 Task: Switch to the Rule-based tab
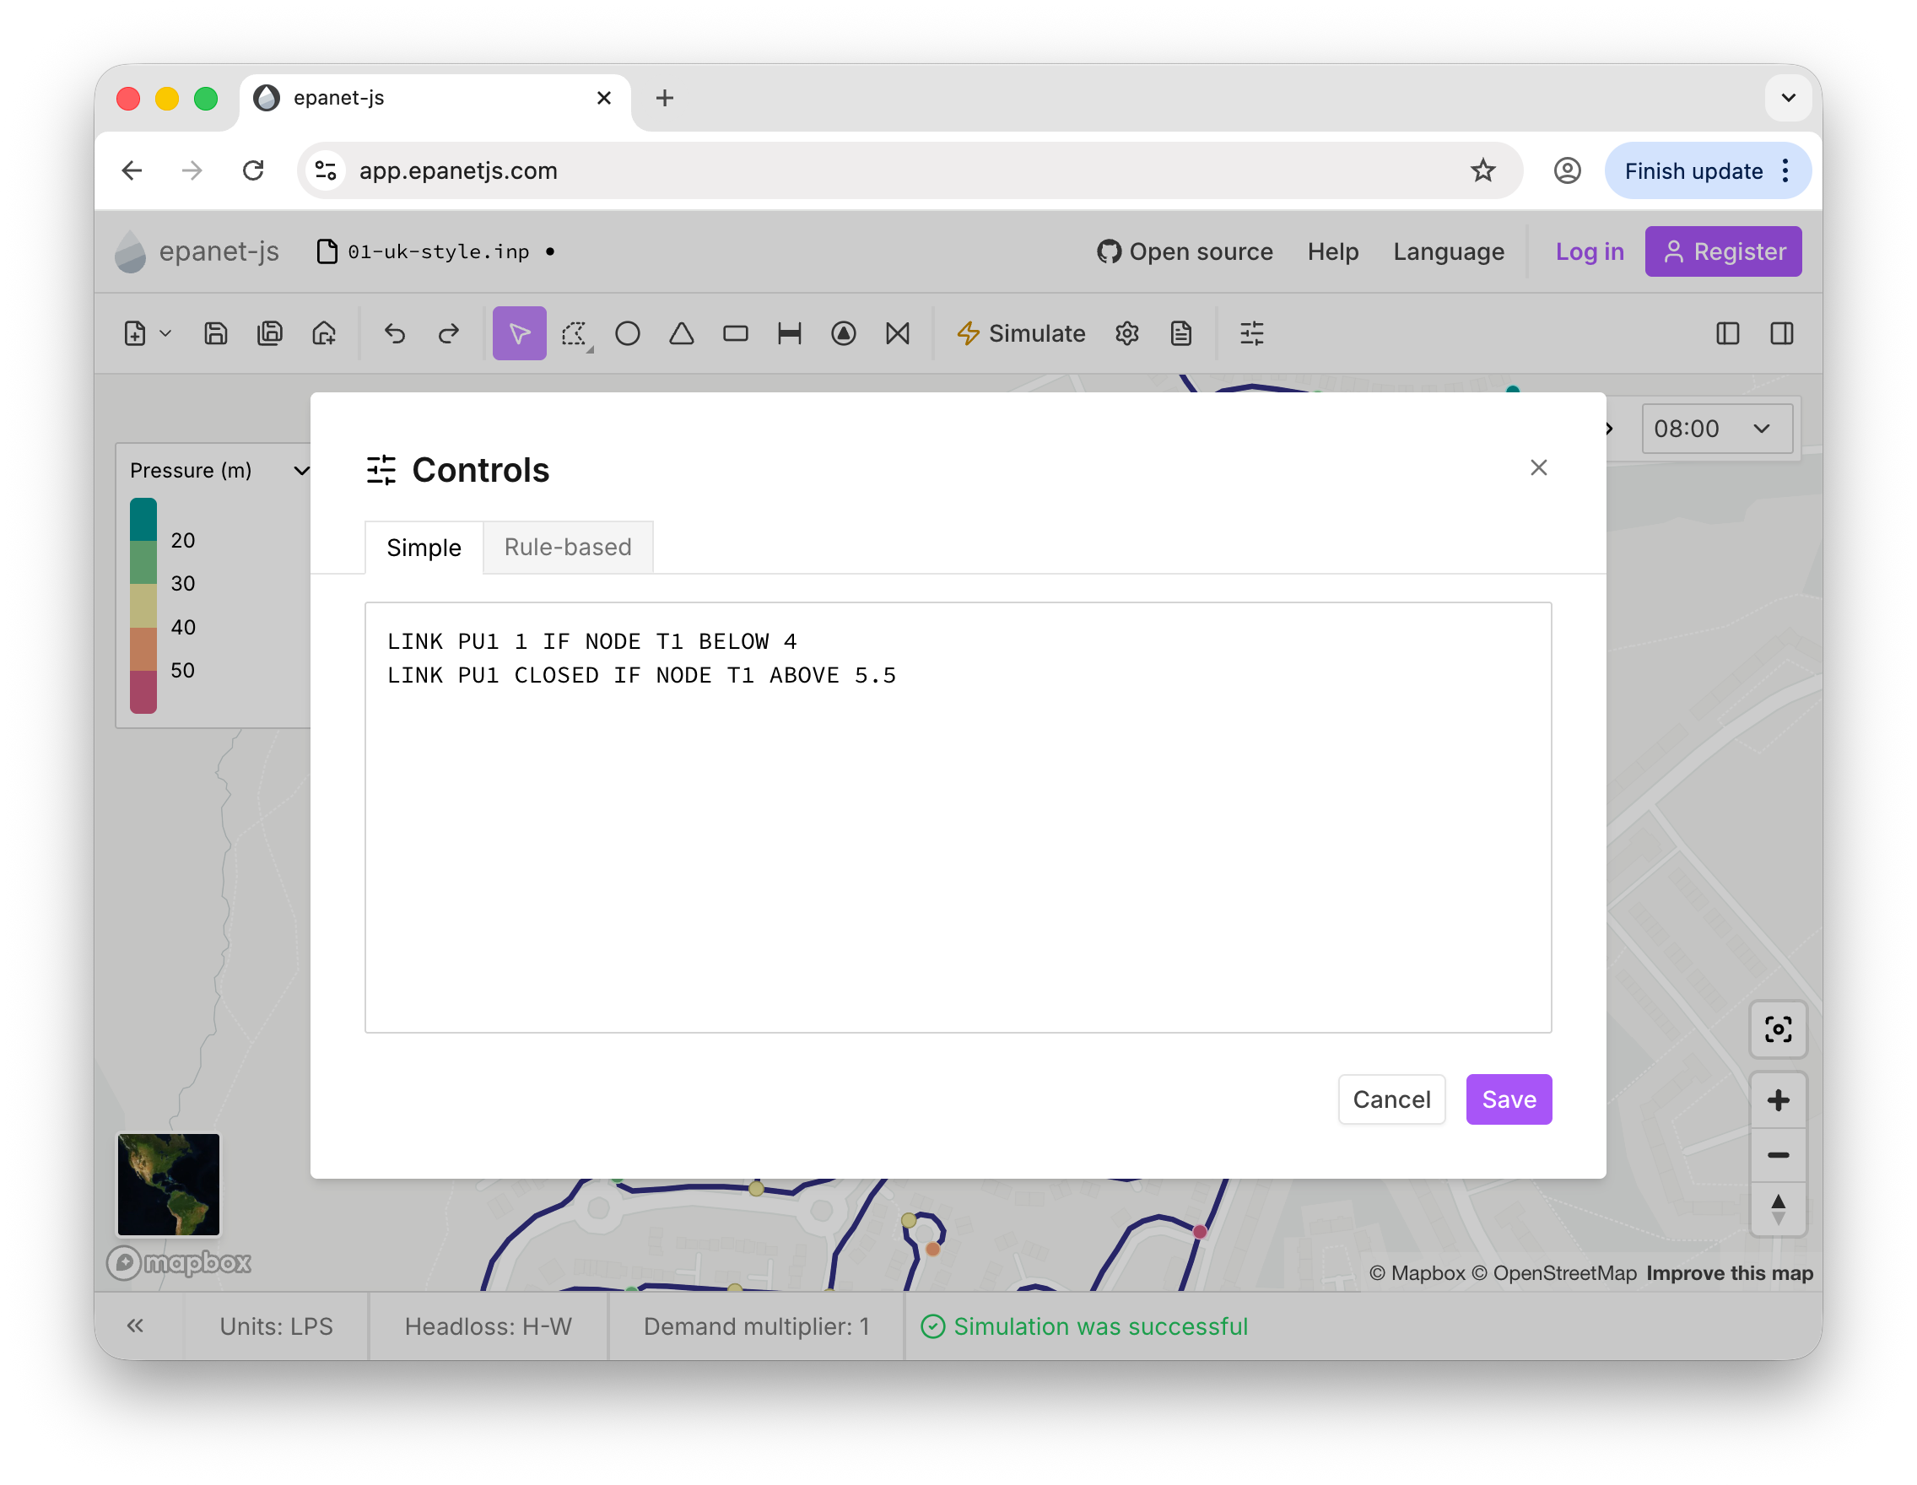coord(567,547)
